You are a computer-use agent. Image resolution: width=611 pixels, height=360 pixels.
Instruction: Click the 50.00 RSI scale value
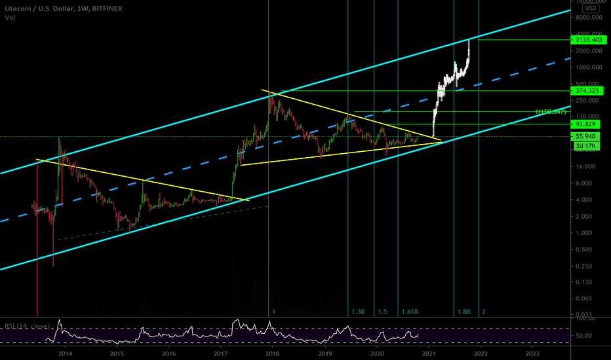(583, 336)
